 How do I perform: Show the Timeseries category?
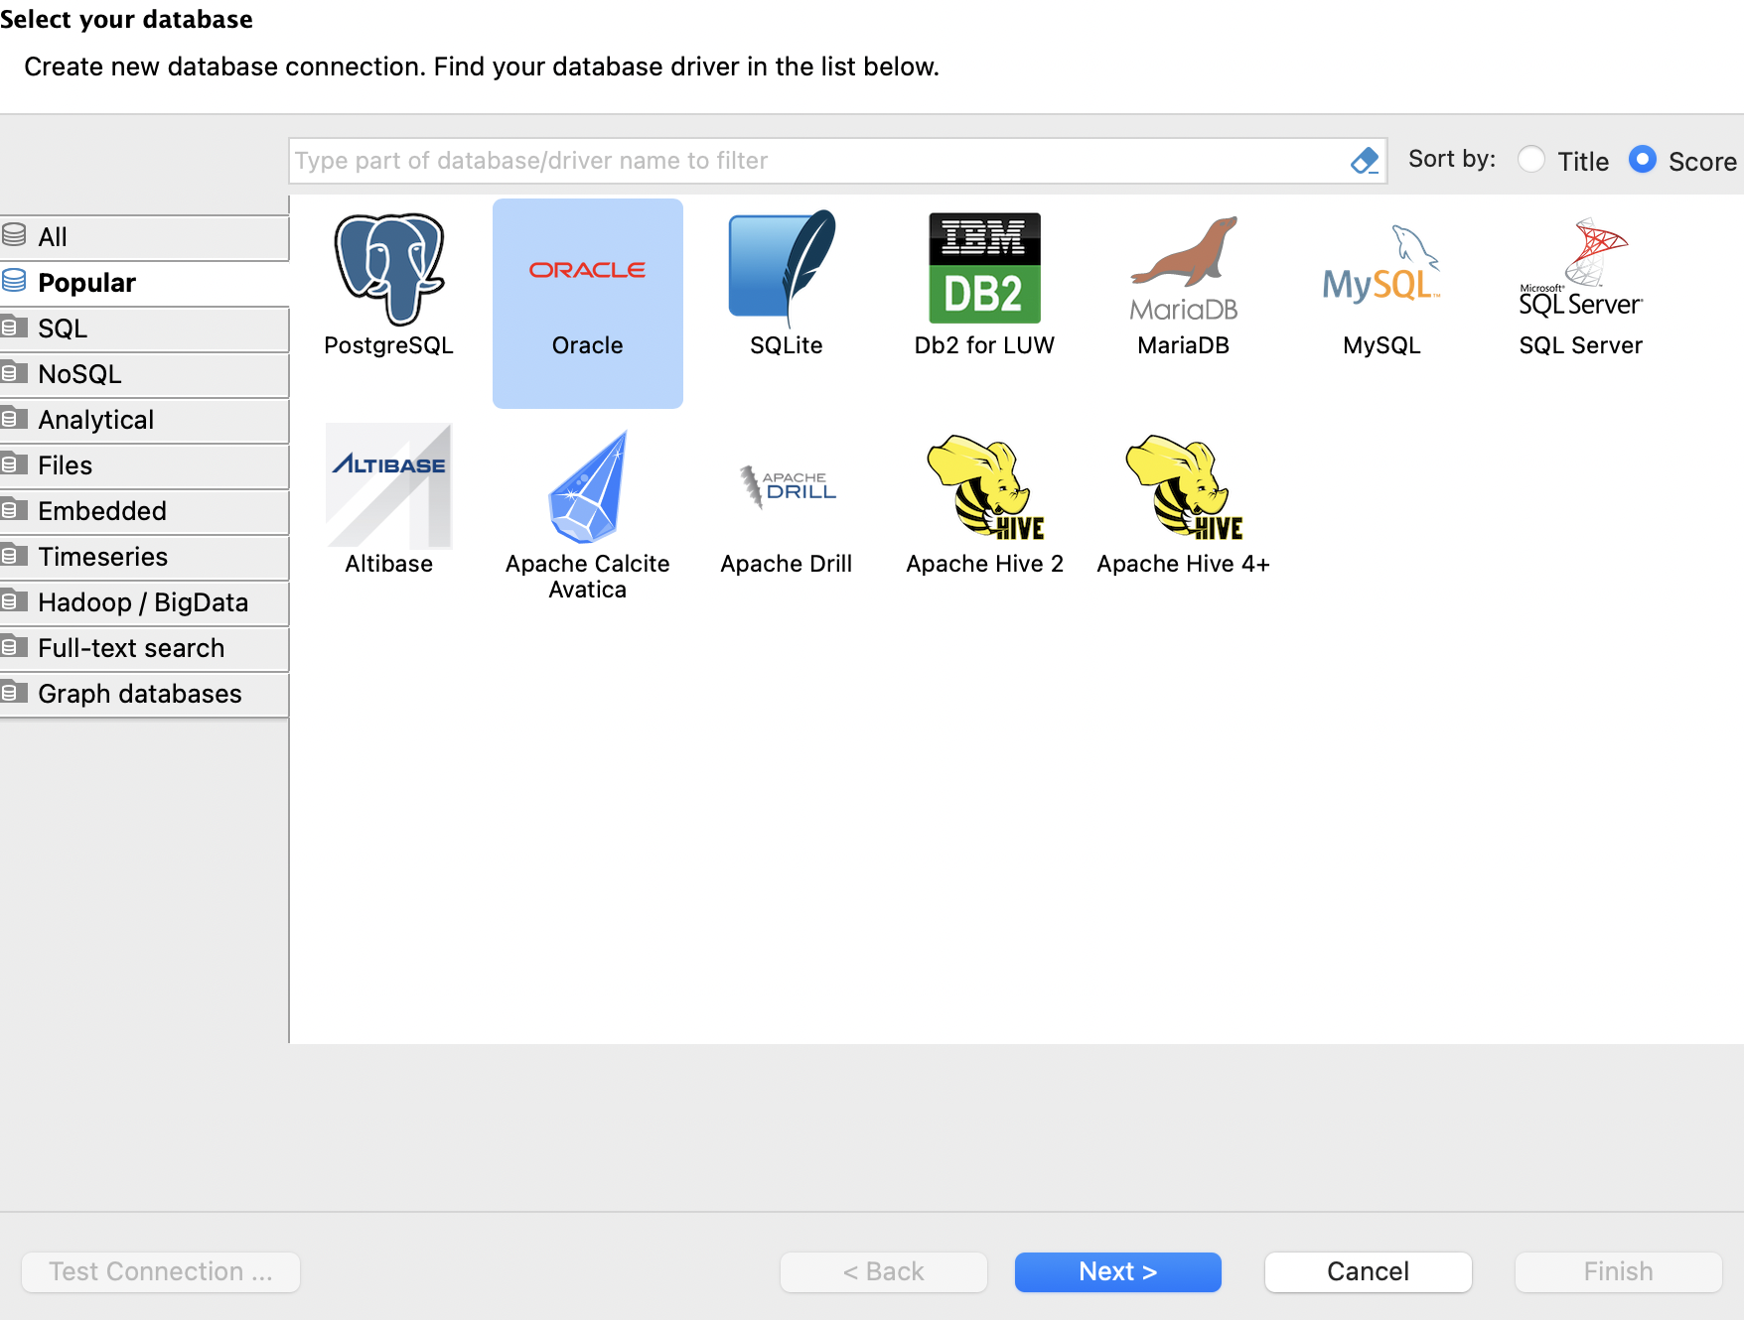pos(144,557)
